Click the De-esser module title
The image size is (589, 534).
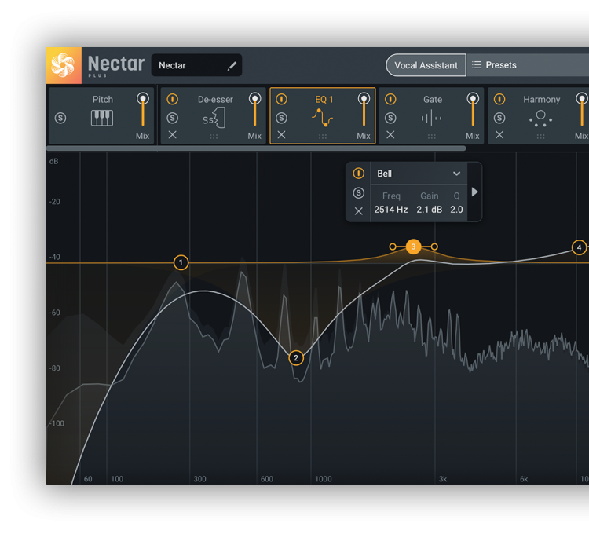click(215, 99)
